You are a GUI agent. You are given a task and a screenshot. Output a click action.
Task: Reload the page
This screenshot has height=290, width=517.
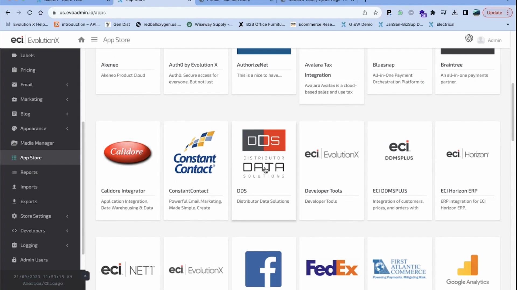click(x=30, y=13)
